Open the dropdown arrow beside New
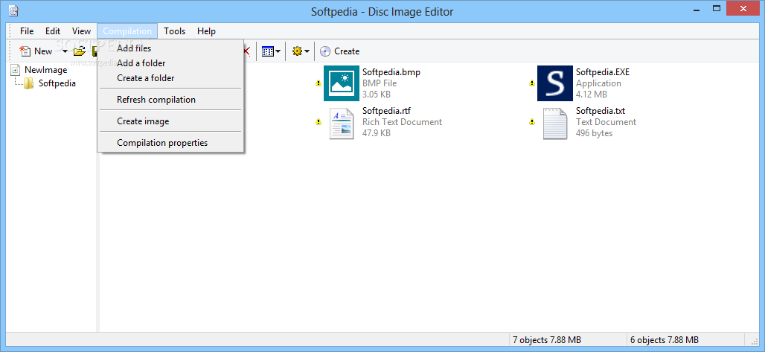The image size is (765, 352). tap(65, 51)
